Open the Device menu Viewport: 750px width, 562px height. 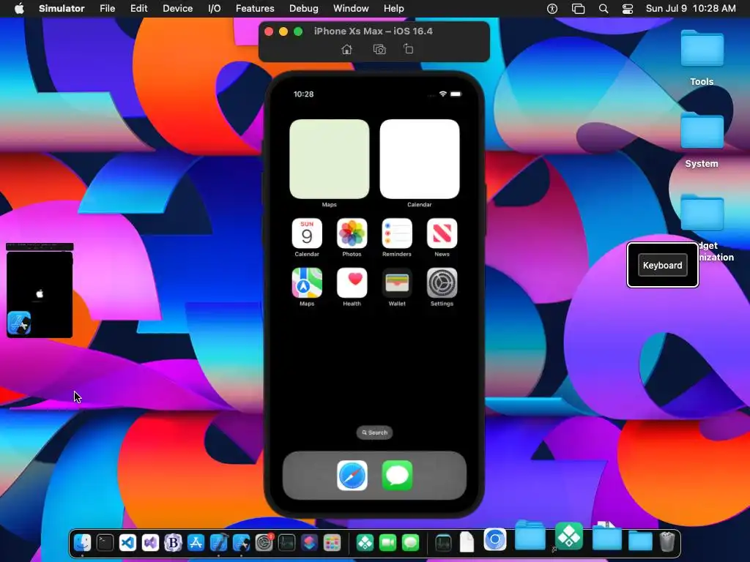click(x=177, y=9)
